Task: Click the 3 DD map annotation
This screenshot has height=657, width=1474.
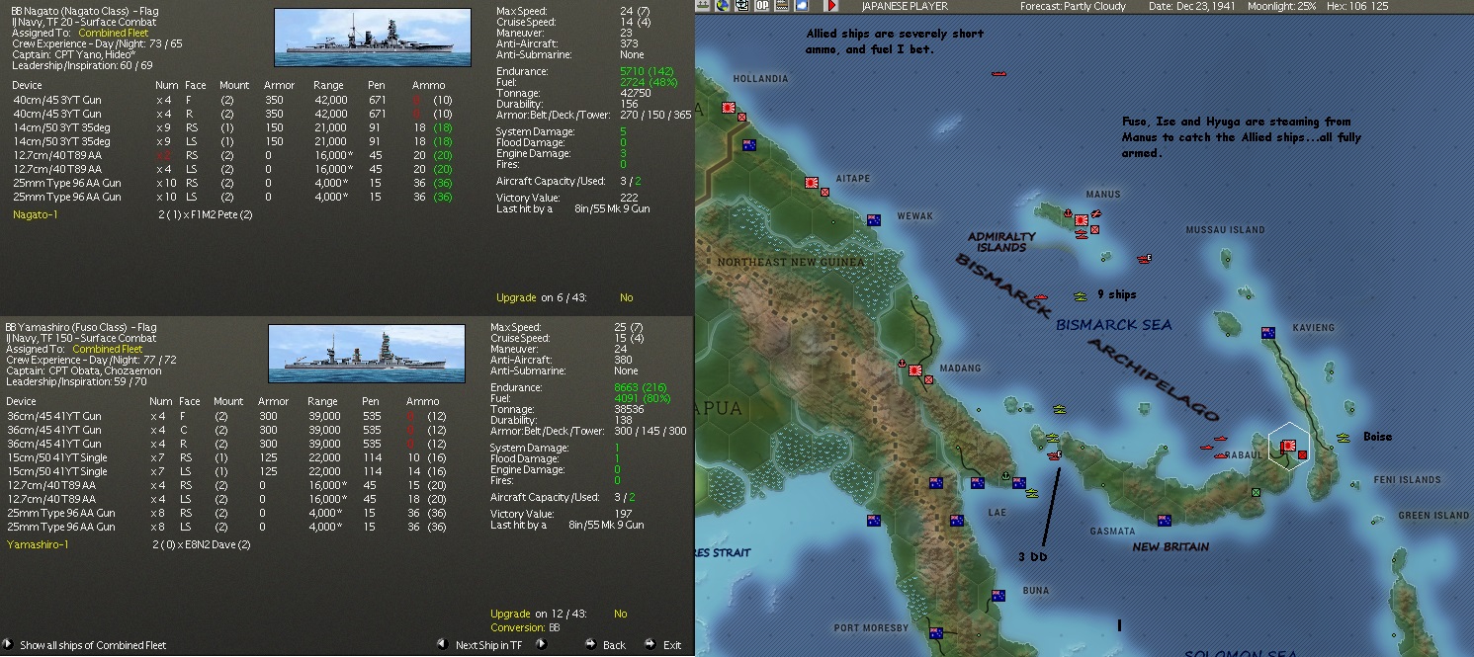Action: pos(1032,557)
